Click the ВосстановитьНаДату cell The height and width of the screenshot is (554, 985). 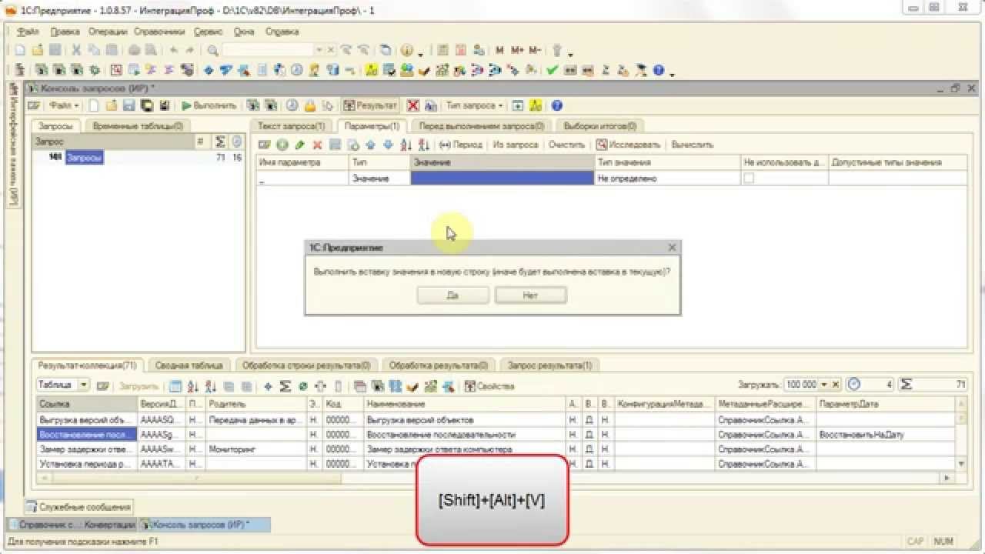tap(885, 435)
